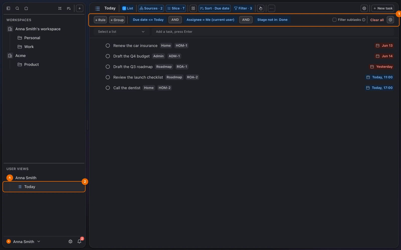Open the Sort · Due date dropdown

click(x=215, y=8)
